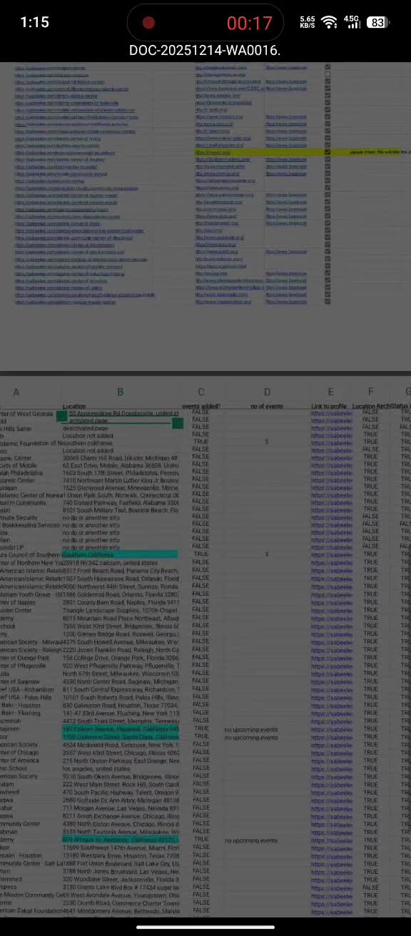
Task: Click the 'no of events' header cell
Action: point(267,407)
